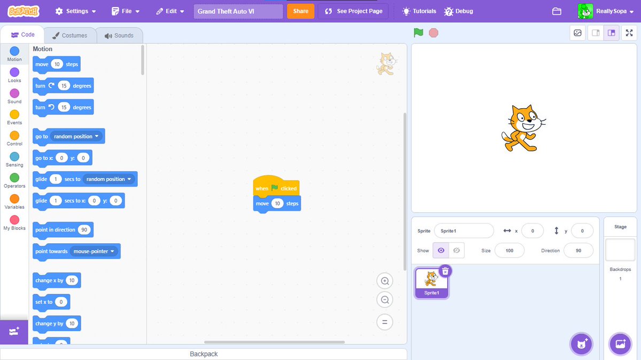Select the Control block category

pos(14,138)
